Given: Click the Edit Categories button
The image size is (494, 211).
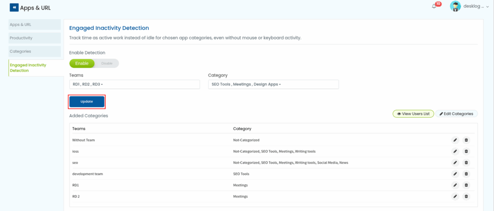Looking at the screenshot, I should coord(457,114).
